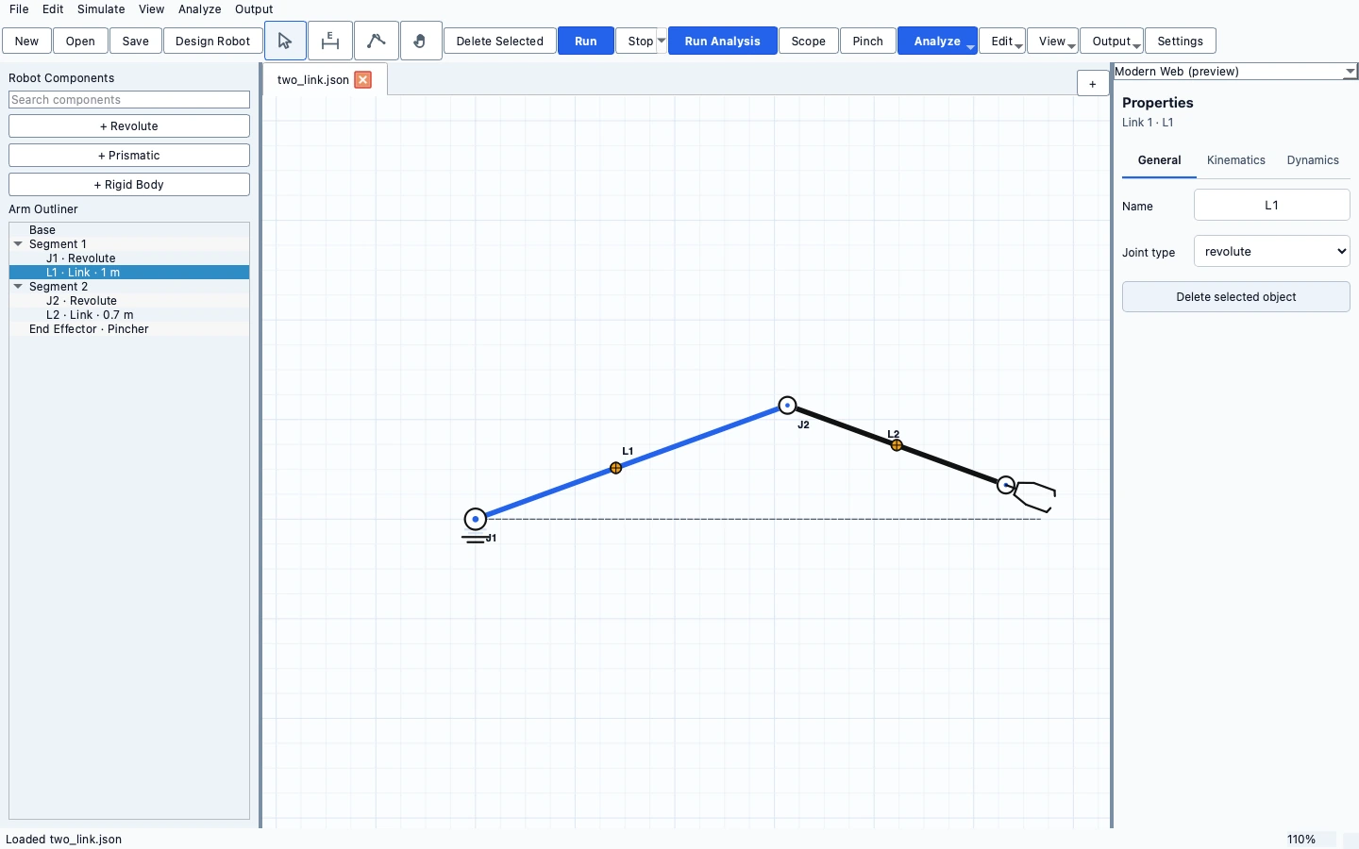Open the File menu
The image size is (1359, 849).
coord(19,9)
